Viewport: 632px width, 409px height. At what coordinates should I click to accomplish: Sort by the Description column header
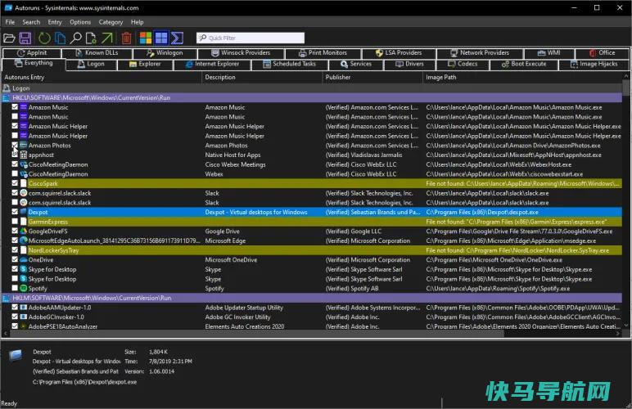(x=262, y=77)
